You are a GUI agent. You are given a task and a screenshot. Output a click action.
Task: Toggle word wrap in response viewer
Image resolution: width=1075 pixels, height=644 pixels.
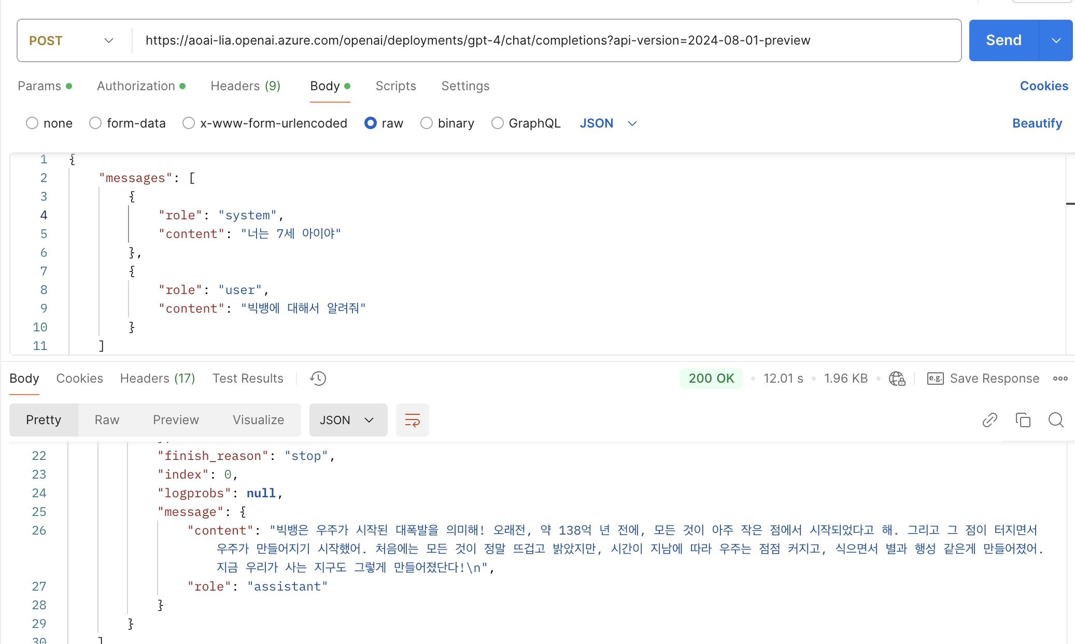(412, 420)
